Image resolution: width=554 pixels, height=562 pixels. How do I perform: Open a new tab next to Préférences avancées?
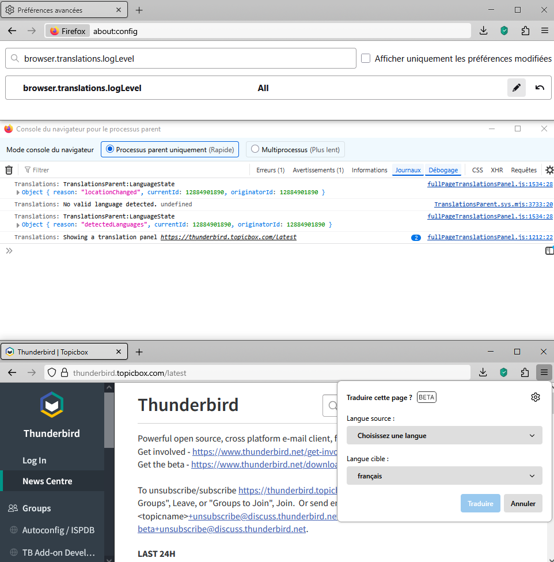coord(139,10)
